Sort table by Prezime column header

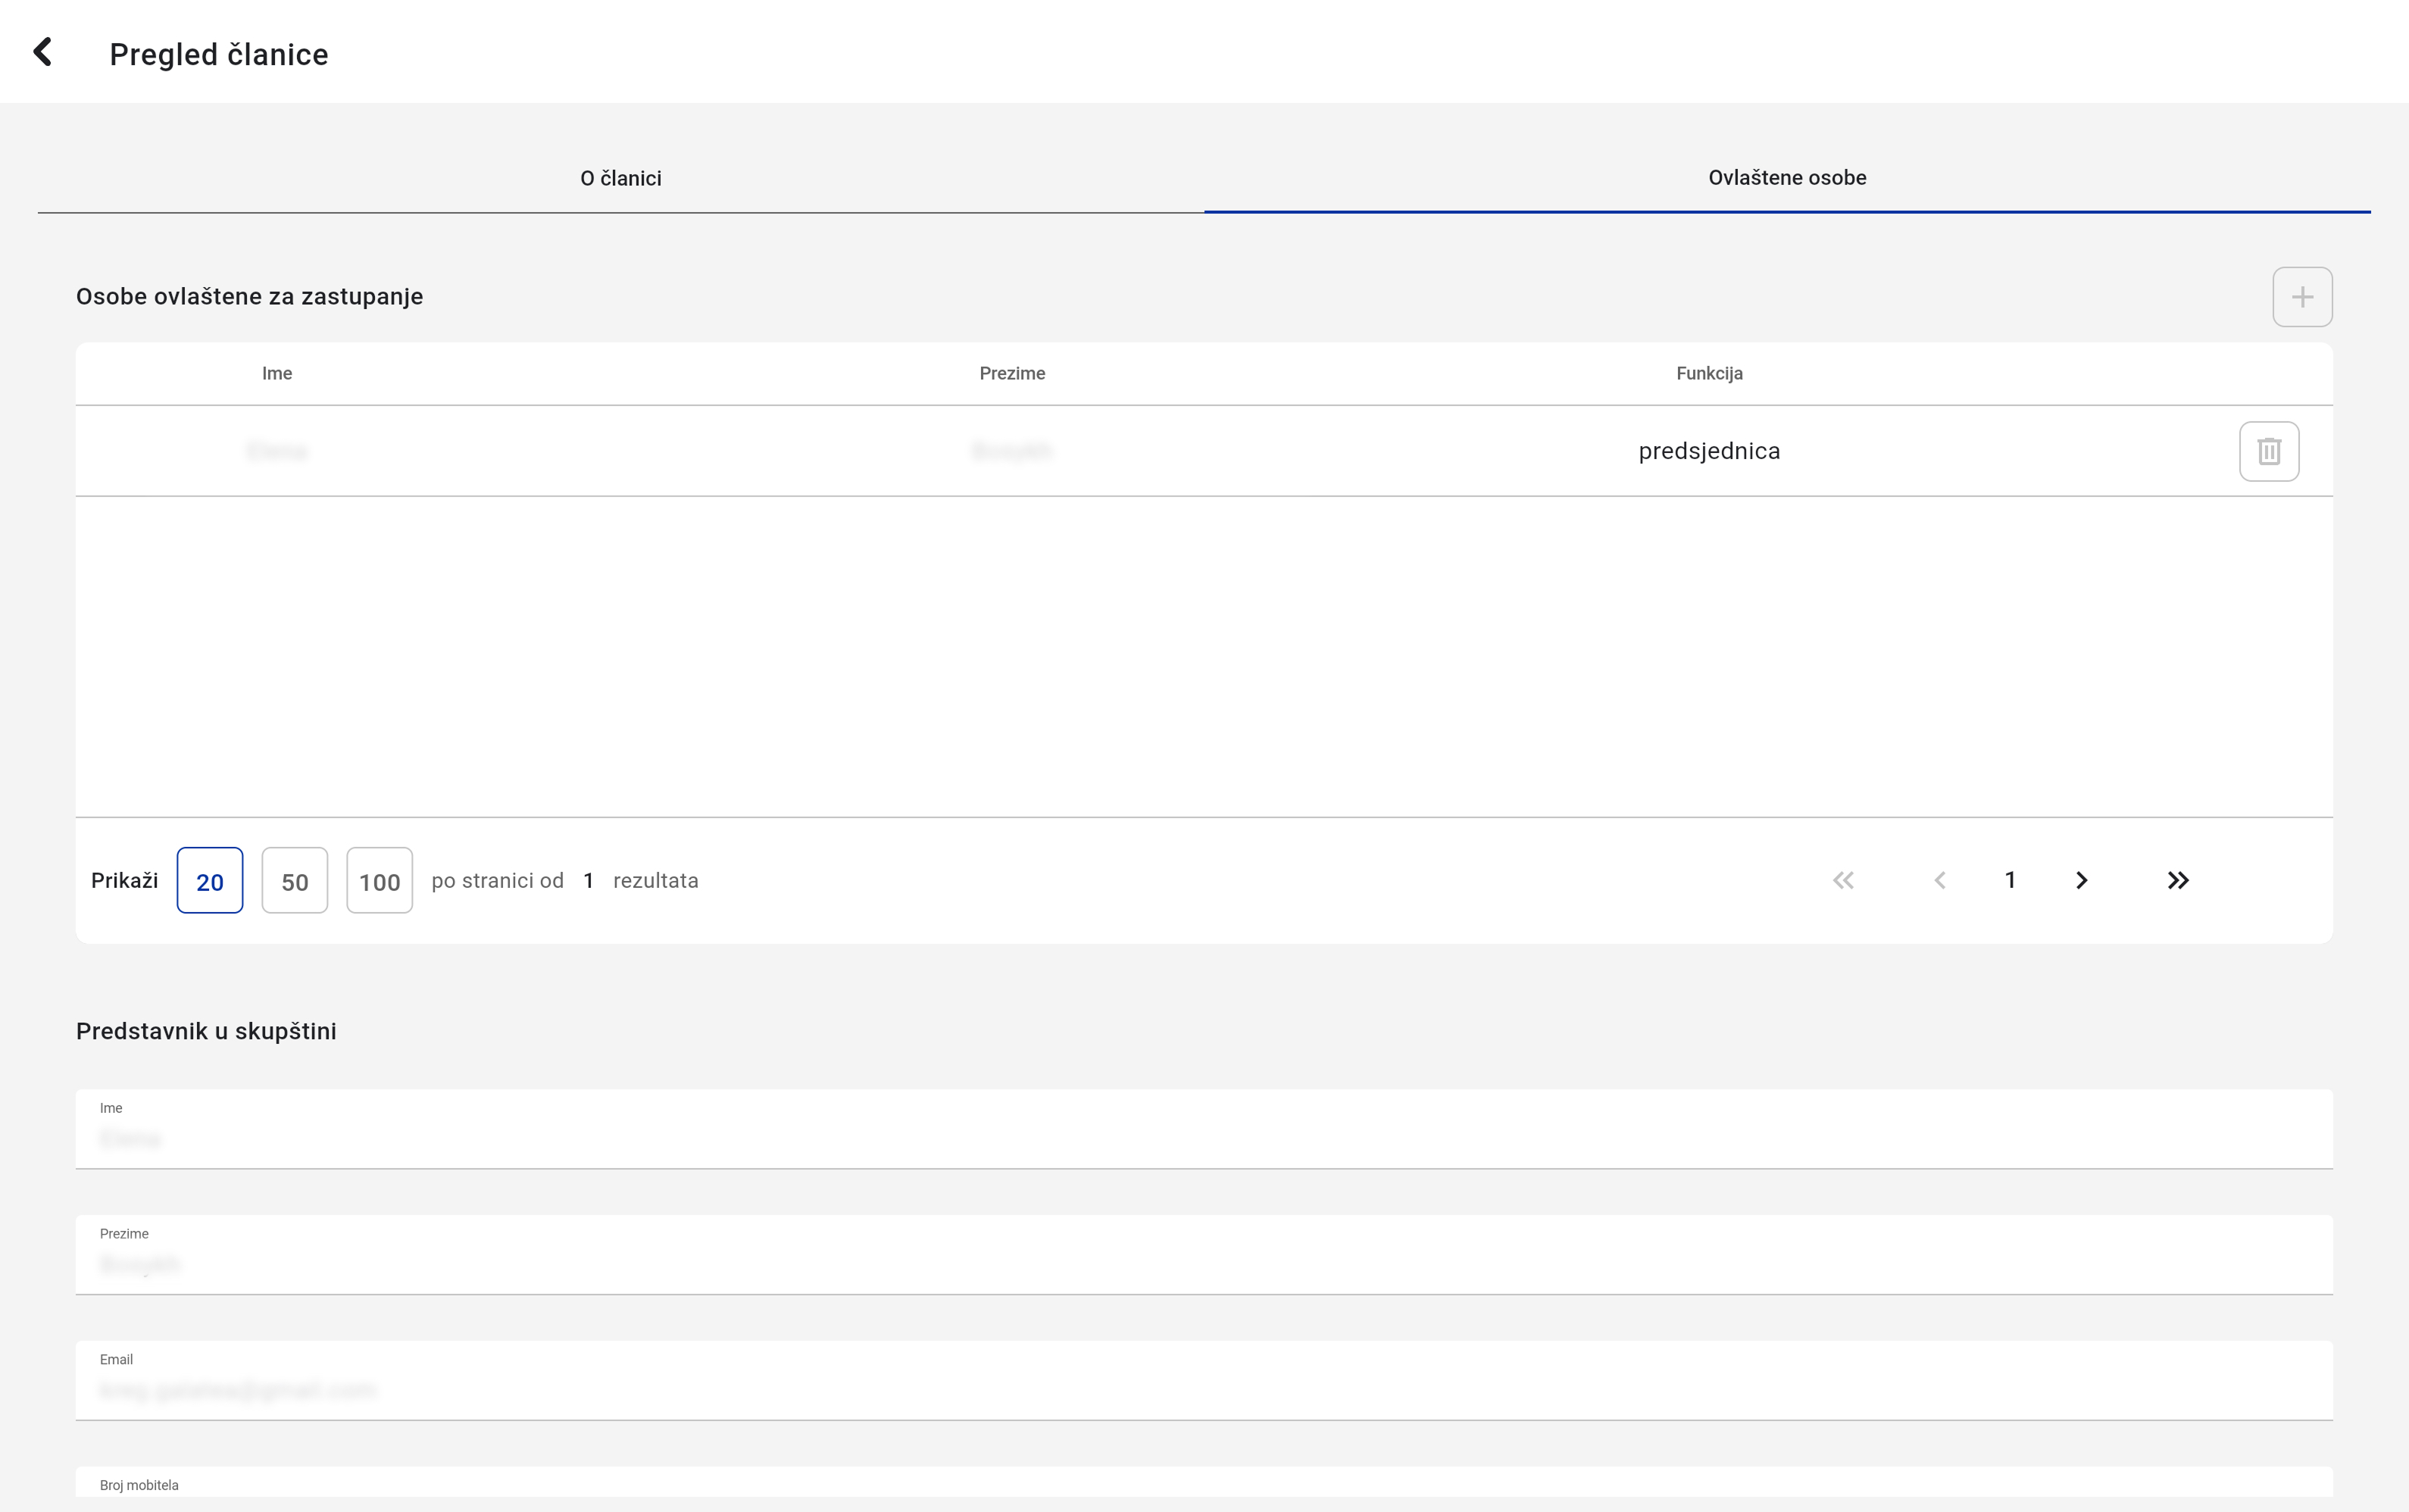(x=1012, y=373)
